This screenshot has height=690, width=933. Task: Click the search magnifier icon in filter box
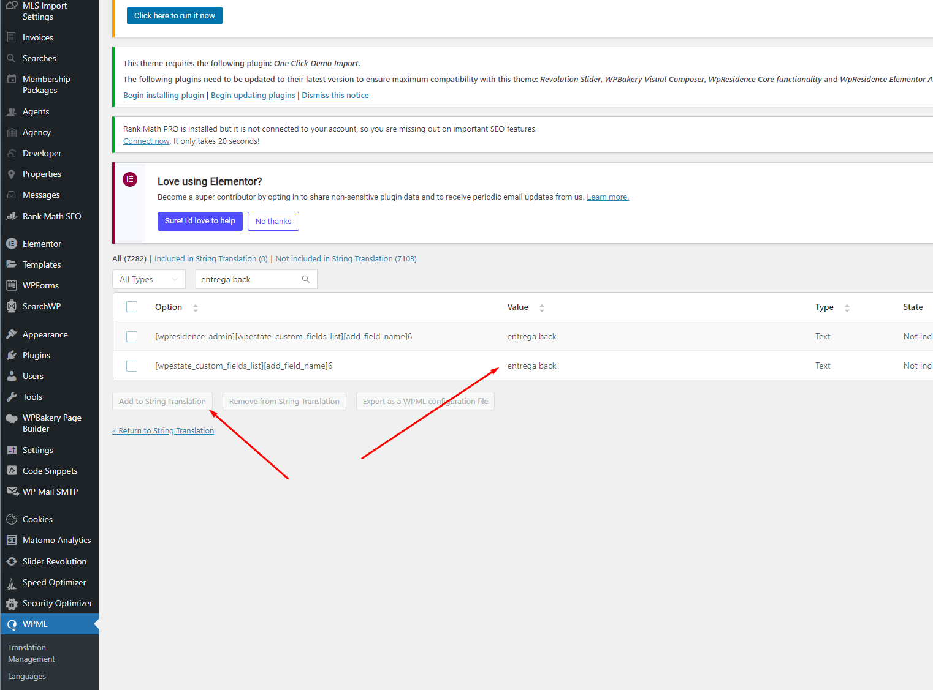tap(306, 279)
